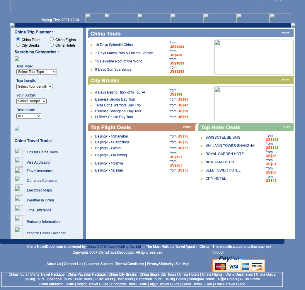Viewport: 305px width, 290px height.
Task: Click more in Top Hotel Deals header
Action: click(286, 127)
